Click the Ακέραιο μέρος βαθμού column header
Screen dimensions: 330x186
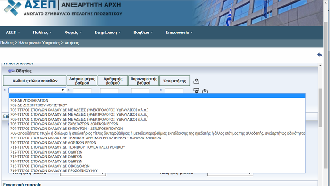click(82, 81)
